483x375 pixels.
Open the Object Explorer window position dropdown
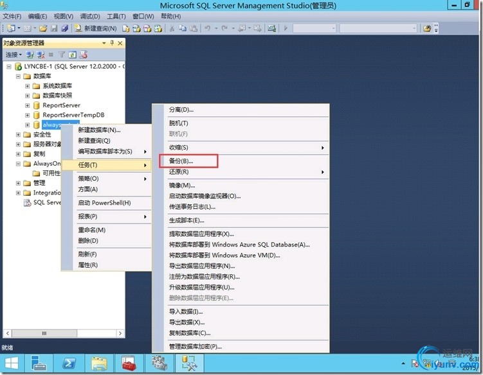(x=104, y=43)
